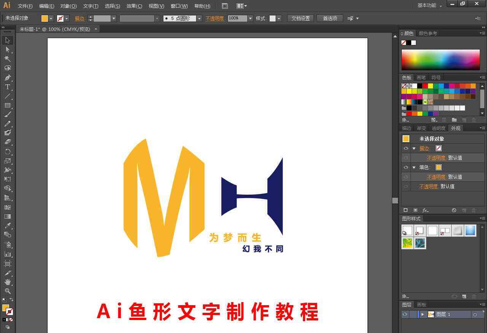Viewport: 487px width, 333px height.
Task: Open the stroke color dropdown in control bar
Action: (x=67, y=18)
